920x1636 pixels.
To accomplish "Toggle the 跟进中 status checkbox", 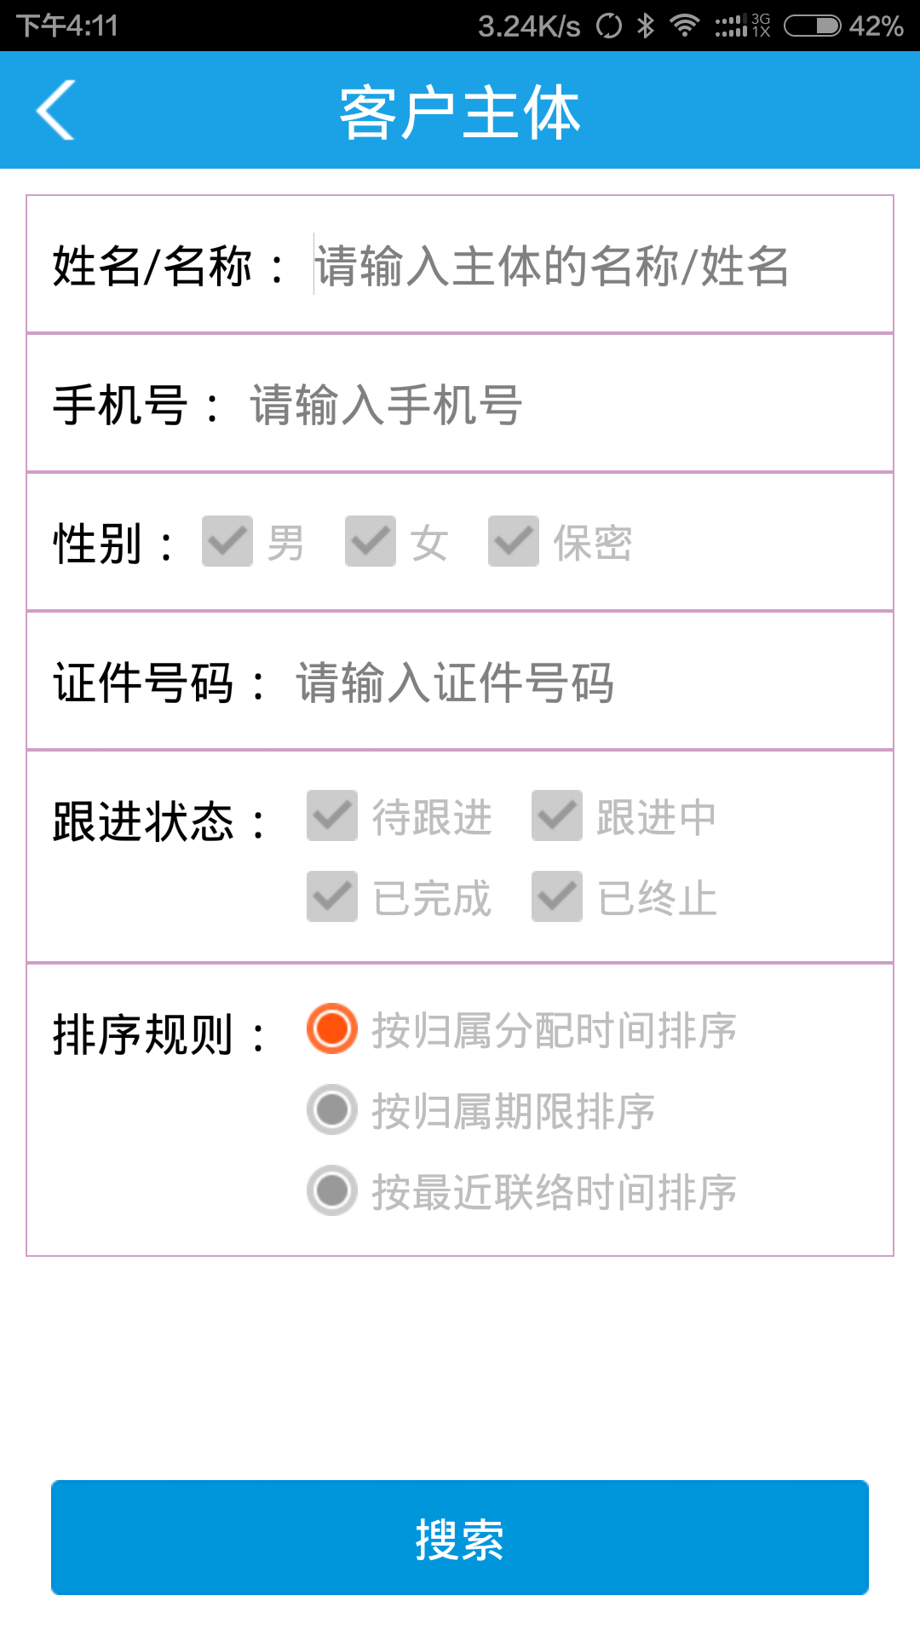I will [x=557, y=815].
